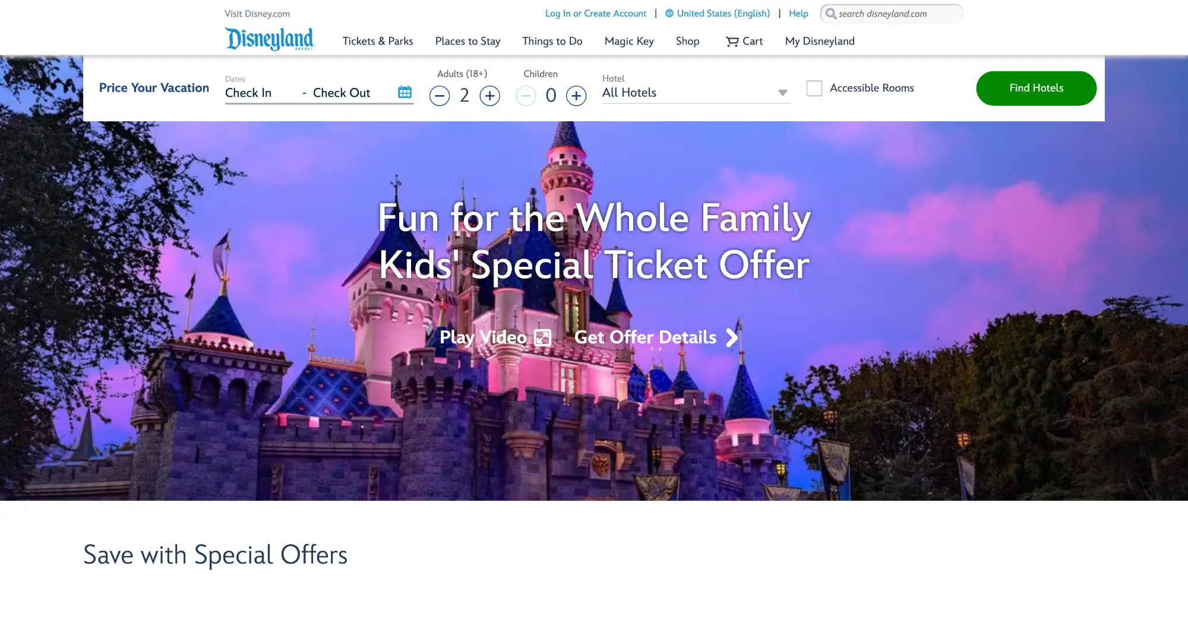Click Get Offer Details link

click(645, 337)
